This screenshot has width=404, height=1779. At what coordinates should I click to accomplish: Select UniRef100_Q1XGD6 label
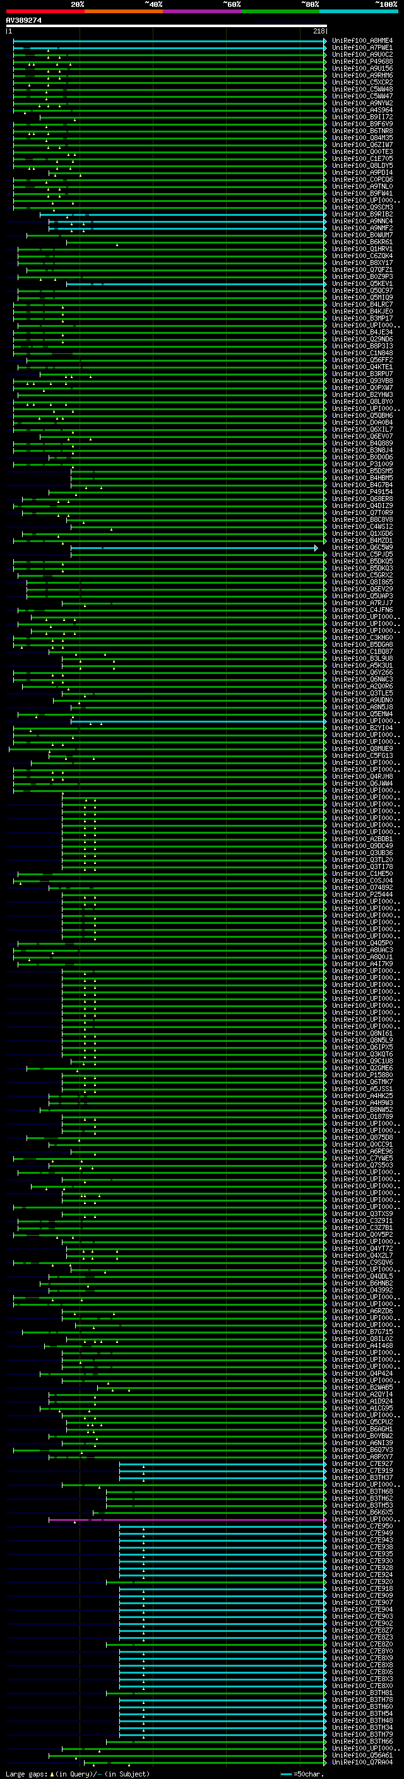(362, 533)
